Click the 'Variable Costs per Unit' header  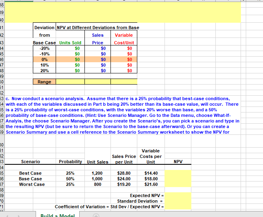pyautogui.click(x=151, y=156)
